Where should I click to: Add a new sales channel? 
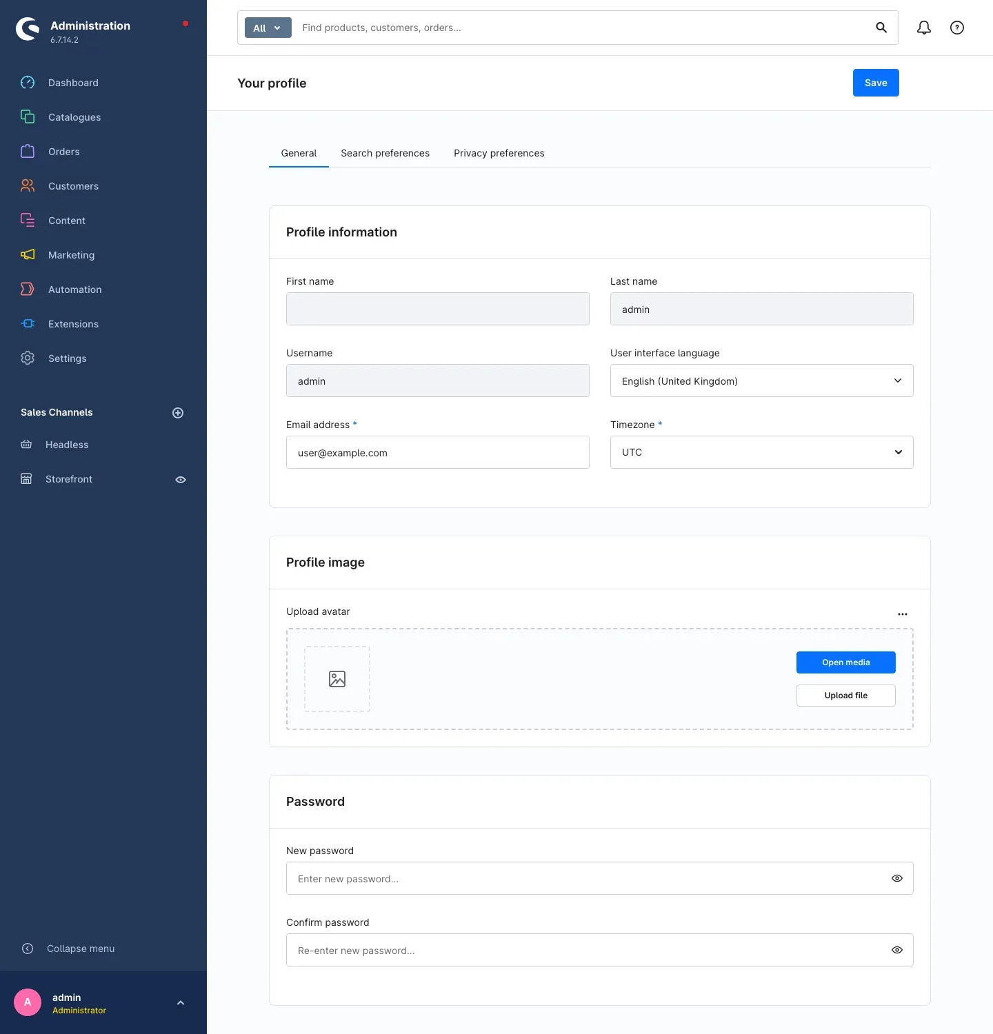click(178, 413)
